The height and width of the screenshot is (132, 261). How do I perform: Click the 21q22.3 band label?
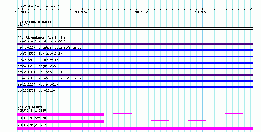(x=24, y=25)
